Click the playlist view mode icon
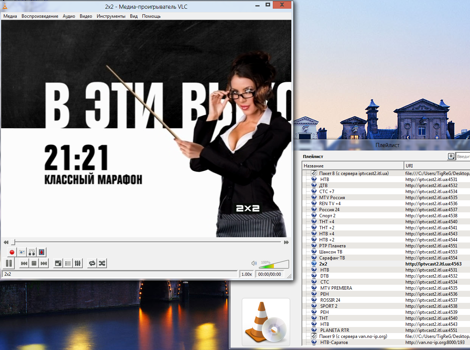The width and height of the screenshot is (470, 350). tap(451, 156)
